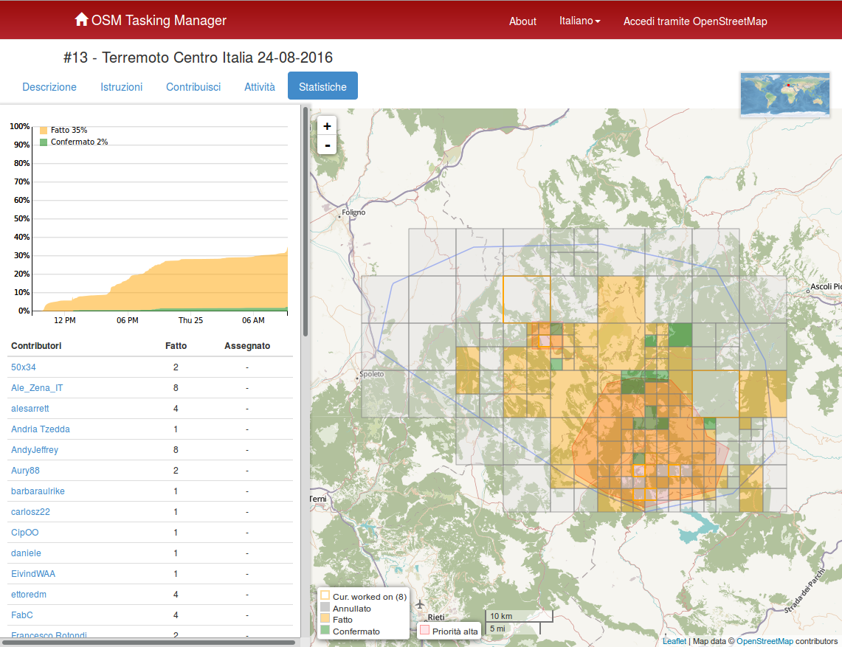The height and width of the screenshot is (647, 842).
Task: Zoom out the map with minus button
Action: (x=327, y=145)
